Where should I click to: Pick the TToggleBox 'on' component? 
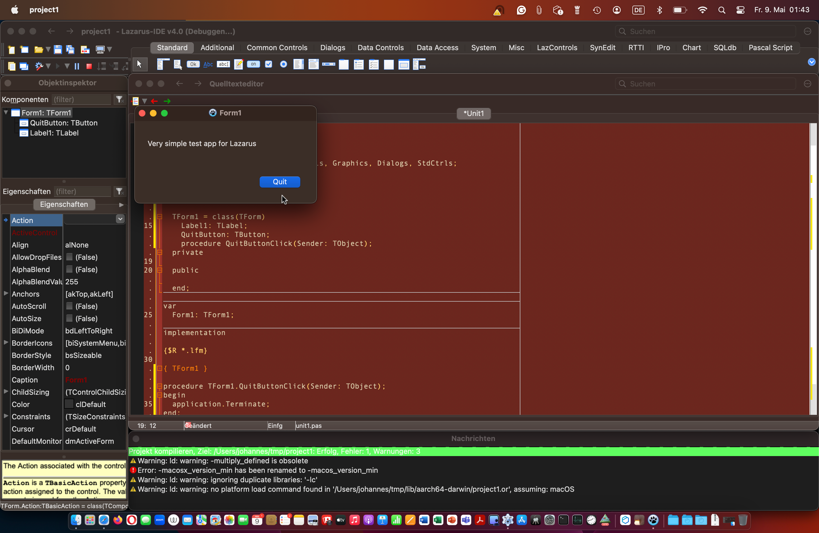tap(253, 64)
